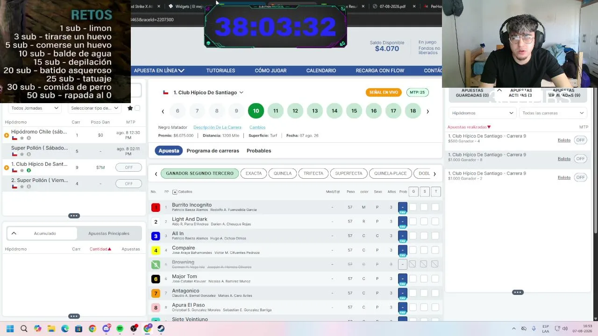Switch to the Probables tab
The width and height of the screenshot is (598, 336).
point(258,151)
